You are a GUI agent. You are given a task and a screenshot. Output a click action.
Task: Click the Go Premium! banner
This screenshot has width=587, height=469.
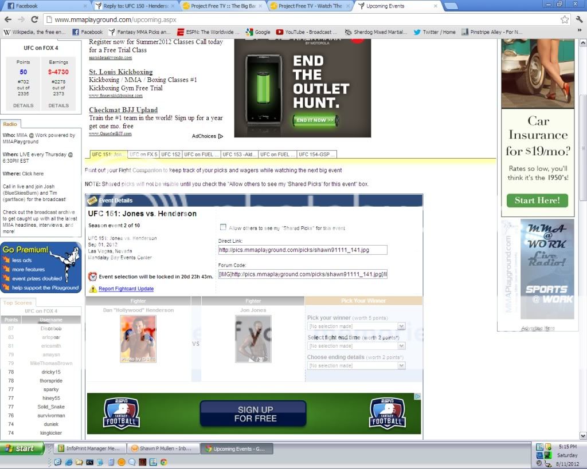point(41,267)
